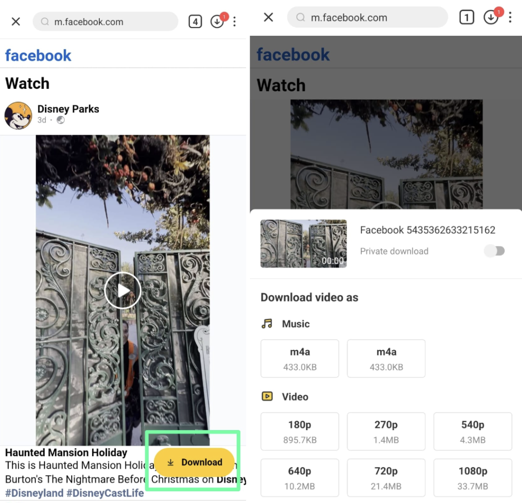
Task: Open the right browser's 1-tab switcher
Action: tap(467, 17)
